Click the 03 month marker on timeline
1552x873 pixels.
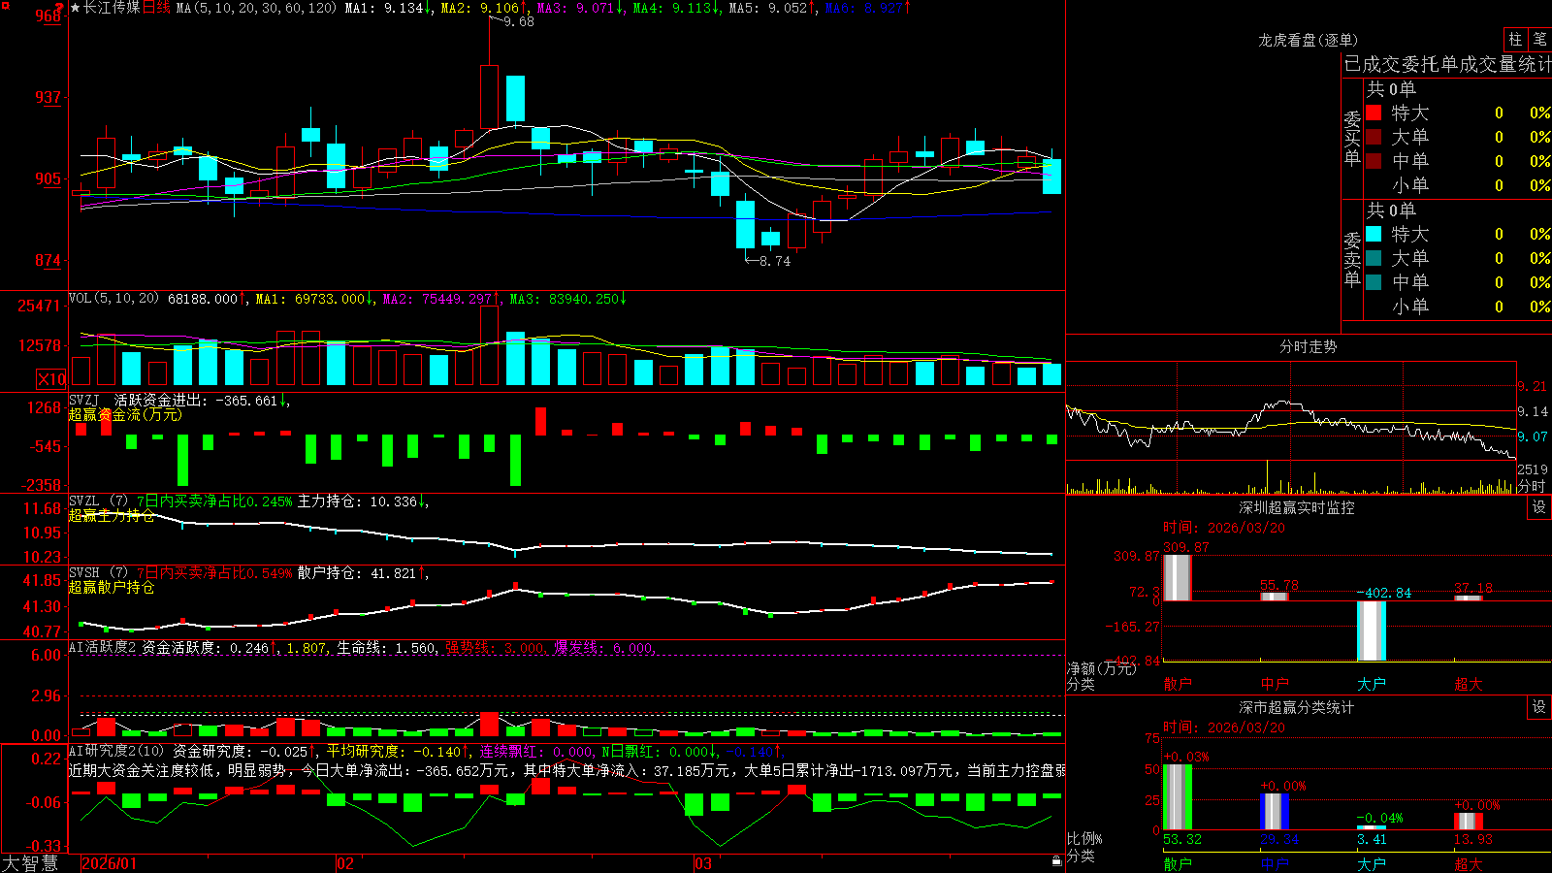pyautogui.click(x=703, y=863)
